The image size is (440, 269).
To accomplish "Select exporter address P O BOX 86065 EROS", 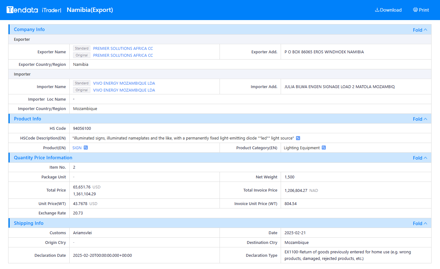I will 324,52.
